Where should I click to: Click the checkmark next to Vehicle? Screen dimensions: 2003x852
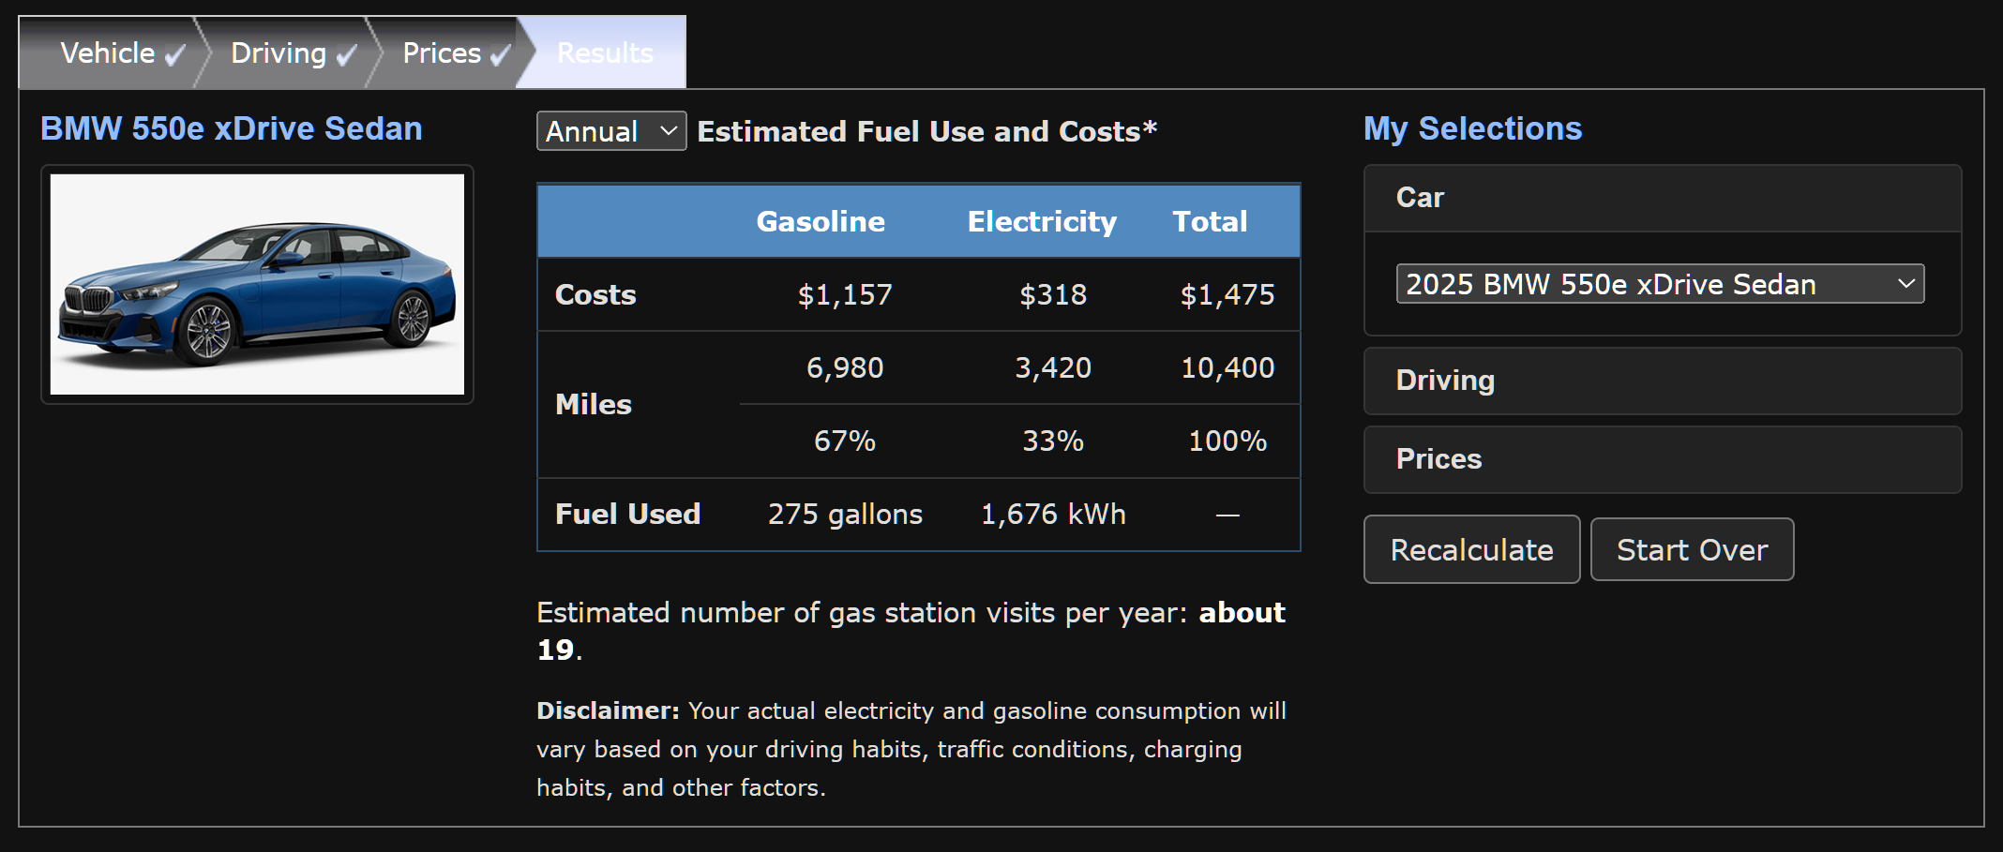click(174, 56)
